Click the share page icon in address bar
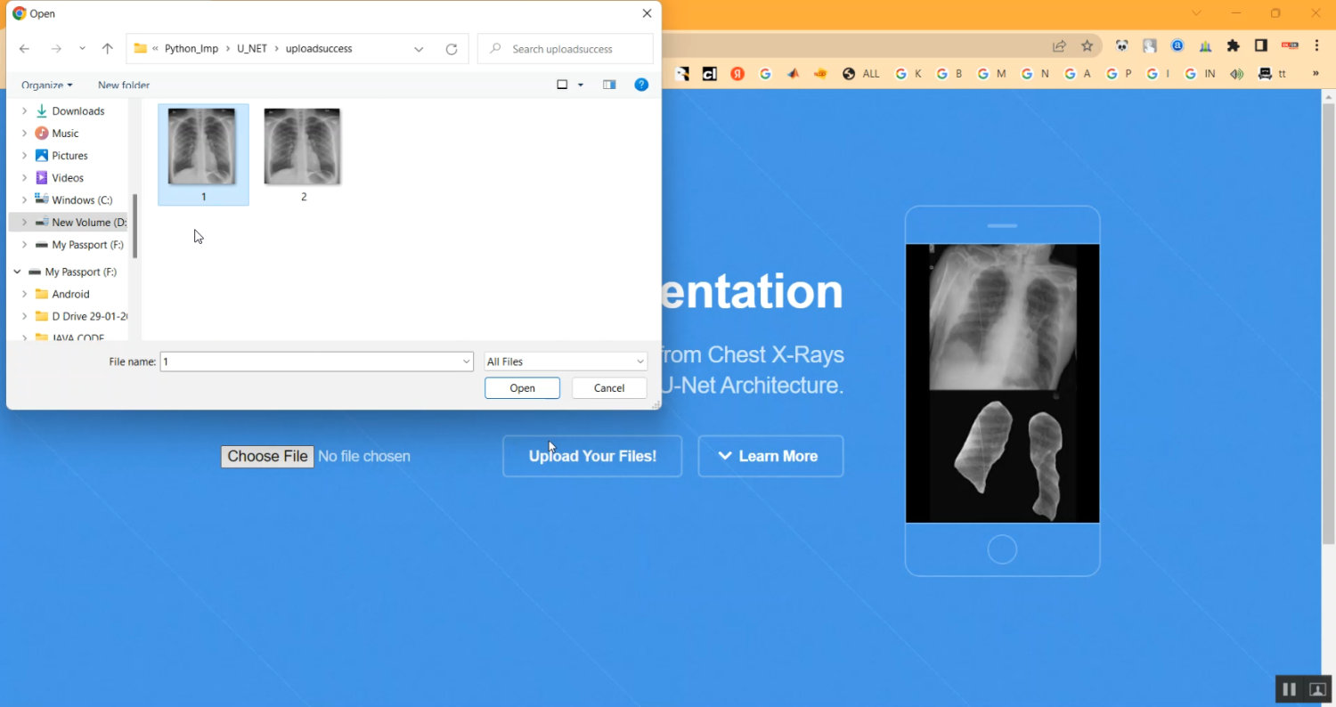The width and height of the screenshot is (1336, 707). (x=1059, y=46)
